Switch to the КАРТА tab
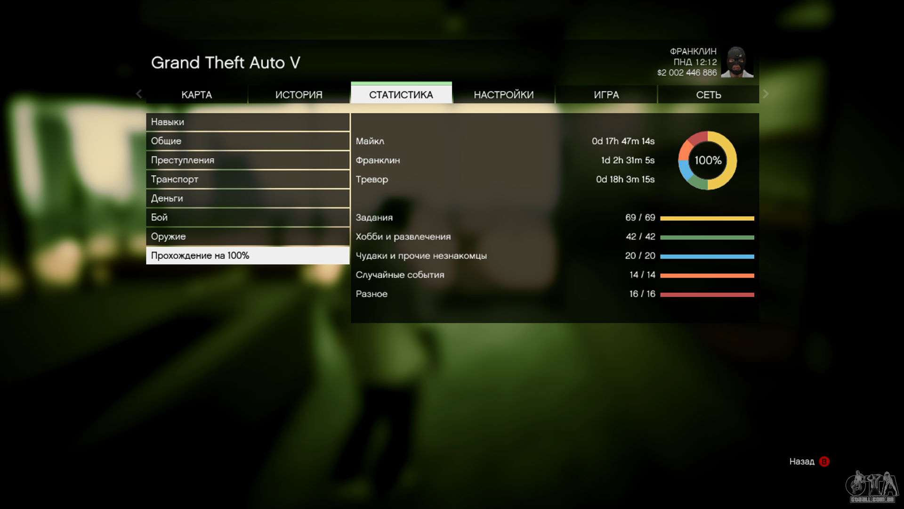Image resolution: width=904 pixels, height=509 pixels. click(196, 94)
